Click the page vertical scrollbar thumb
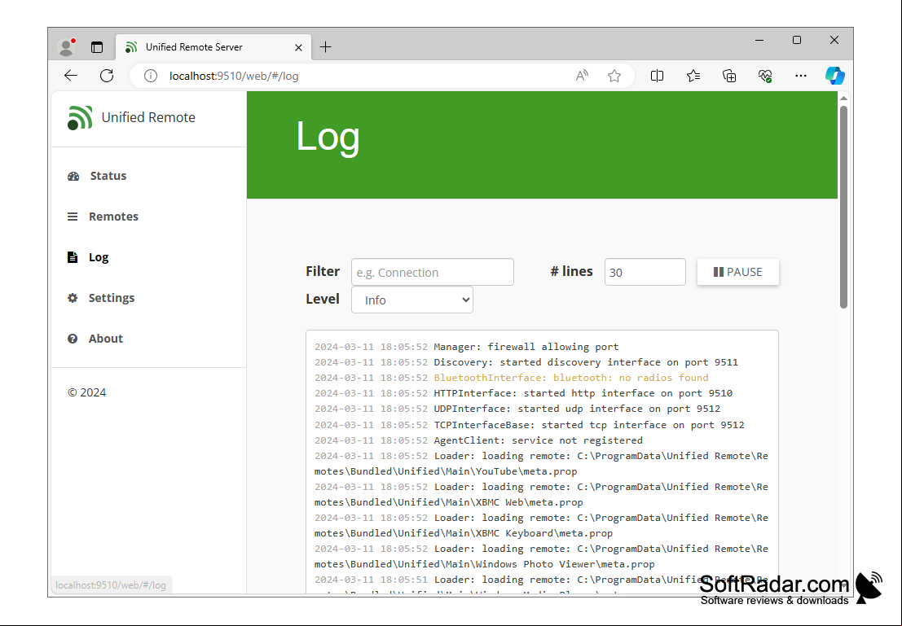The image size is (902, 626). (x=843, y=207)
